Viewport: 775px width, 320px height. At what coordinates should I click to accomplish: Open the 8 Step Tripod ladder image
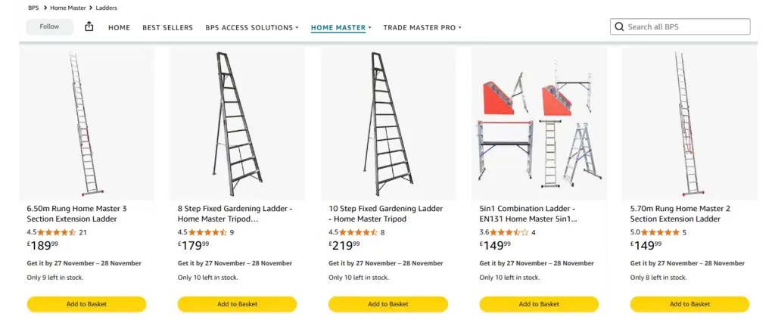coord(237,121)
